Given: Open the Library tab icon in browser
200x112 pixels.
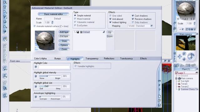Looking at the screenshot, I should [x=188, y=66].
